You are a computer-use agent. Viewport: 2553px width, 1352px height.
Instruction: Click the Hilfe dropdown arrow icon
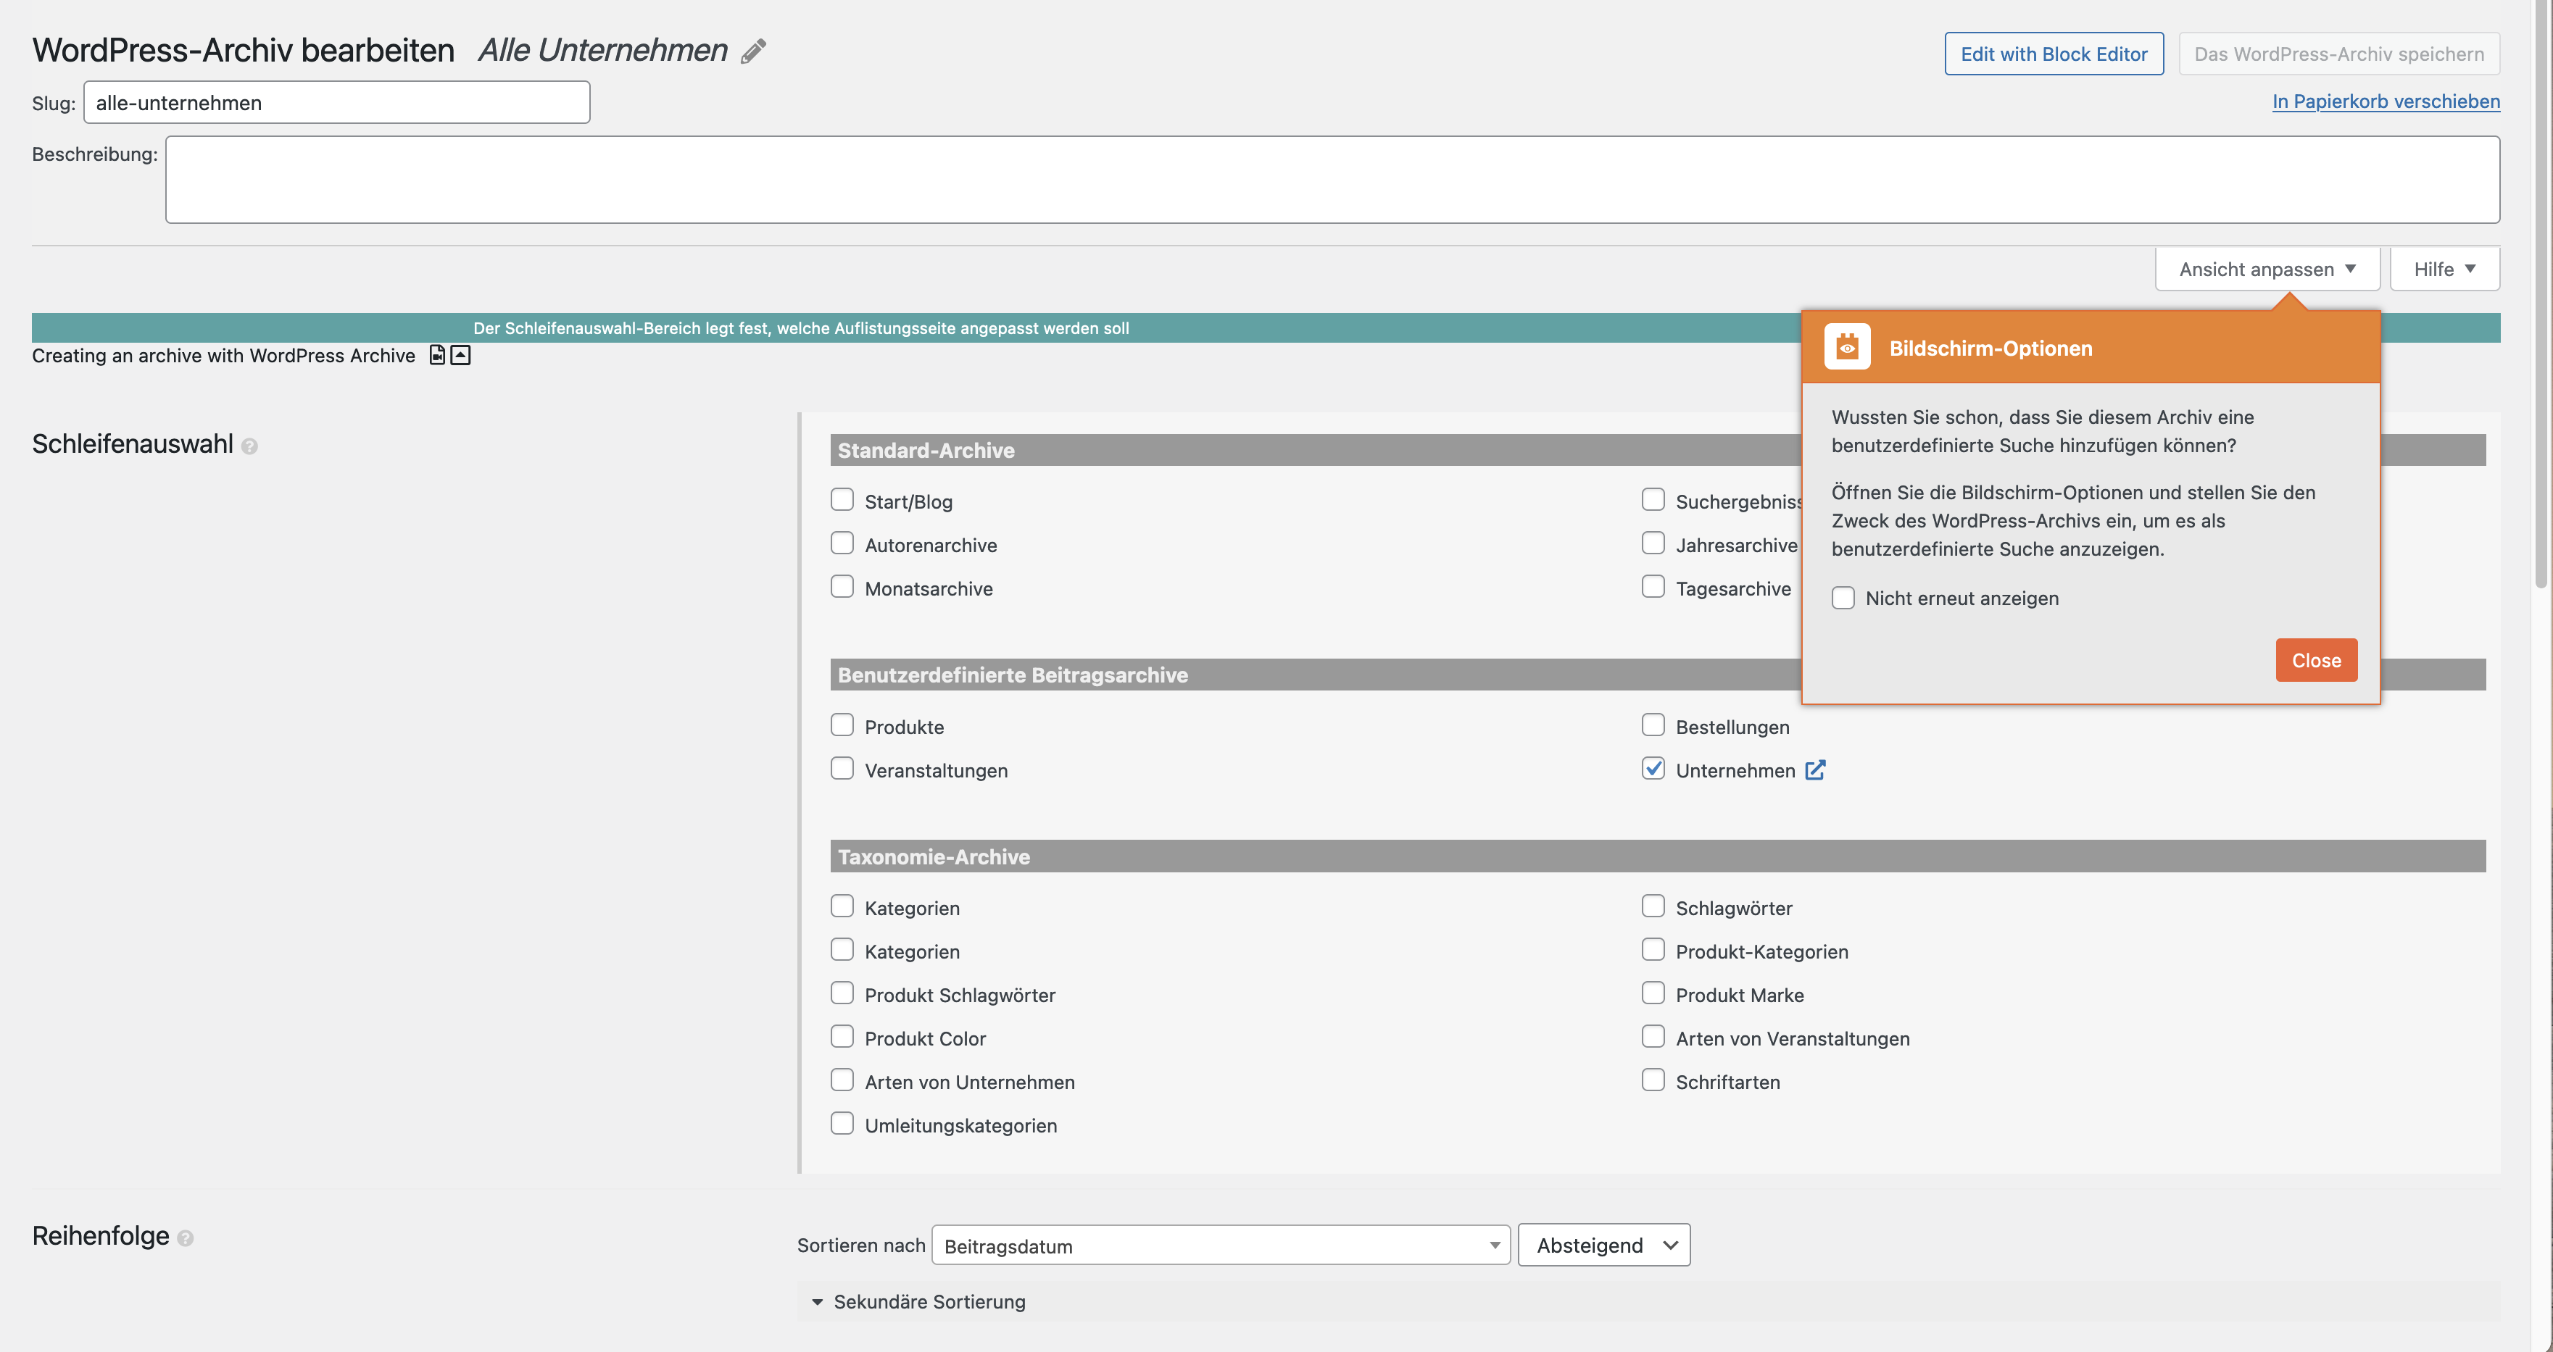coord(2472,268)
